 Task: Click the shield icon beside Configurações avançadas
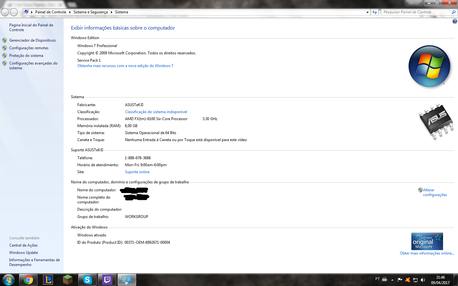tap(4, 63)
